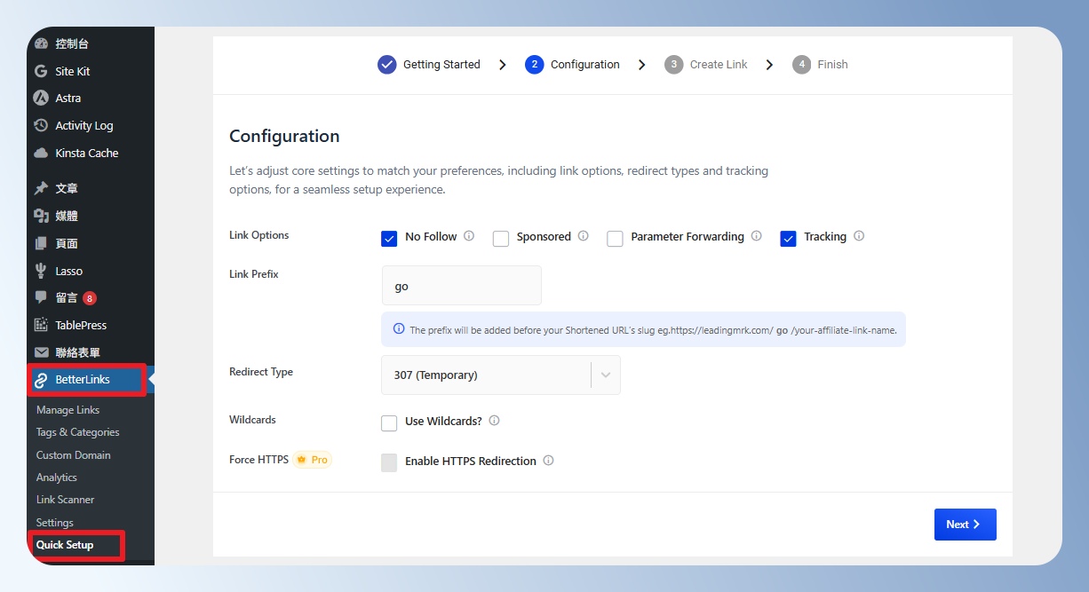The image size is (1089, 592).
Task: Open Manage Links in the sidebar
Action: (68, 410)
